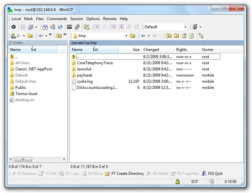Open the Help menu

coord(123,19)
